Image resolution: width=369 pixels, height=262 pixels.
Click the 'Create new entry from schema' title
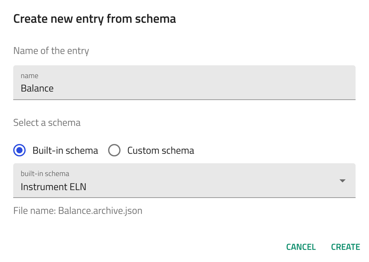coord(95,19)
